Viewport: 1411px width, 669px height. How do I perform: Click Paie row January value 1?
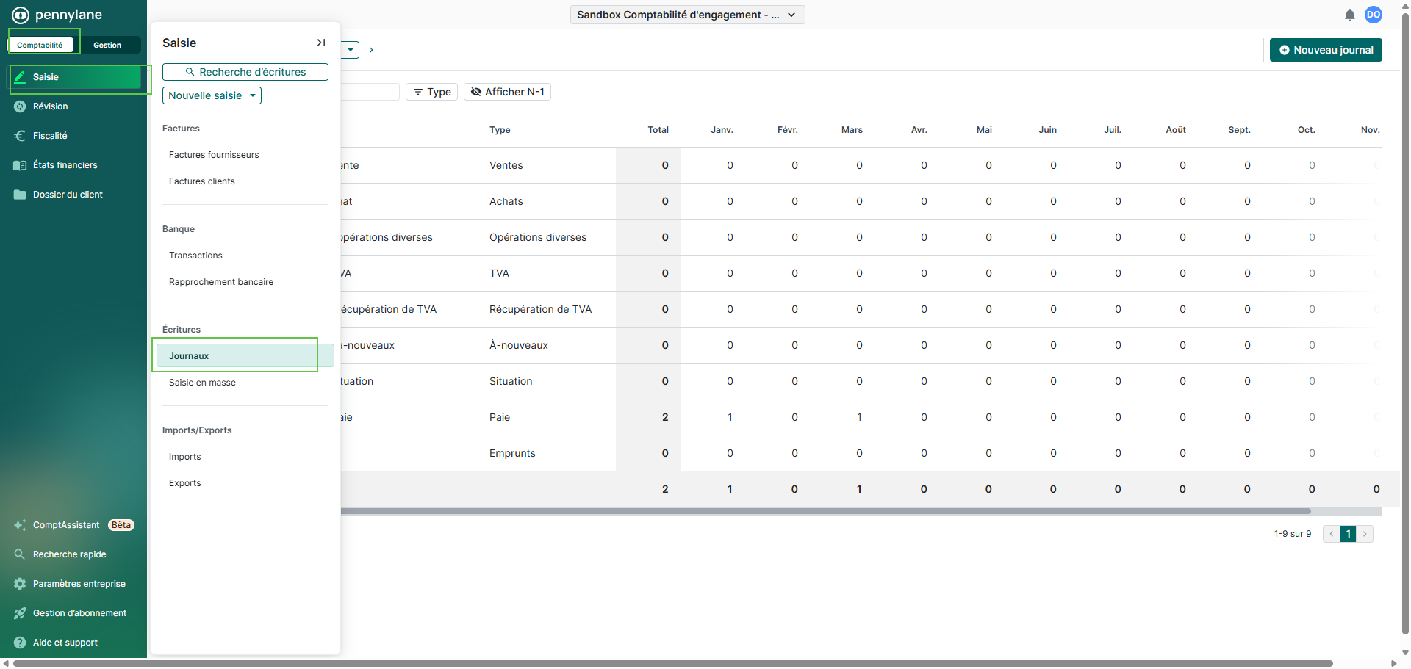click(730, 417)
